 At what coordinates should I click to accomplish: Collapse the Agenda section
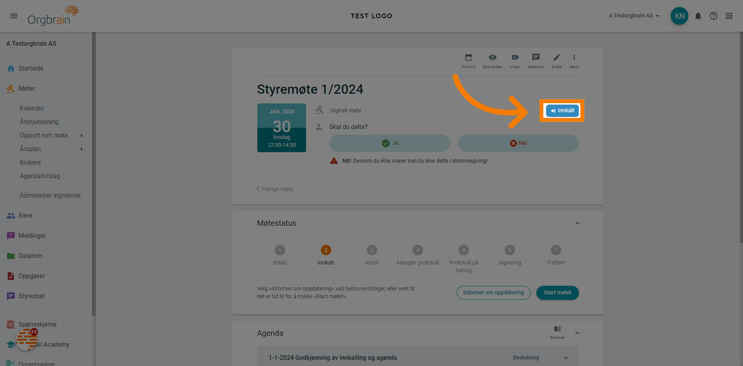pos(577,333)
